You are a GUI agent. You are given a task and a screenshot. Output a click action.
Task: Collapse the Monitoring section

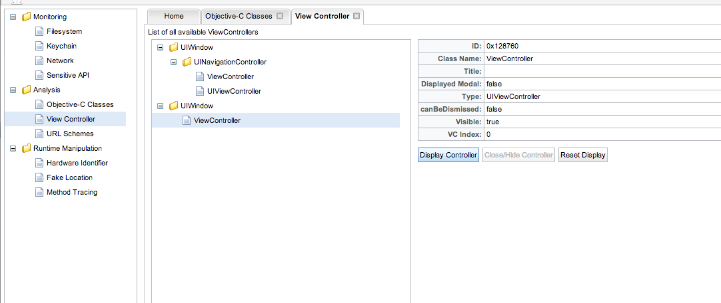(x=13, y=17)
